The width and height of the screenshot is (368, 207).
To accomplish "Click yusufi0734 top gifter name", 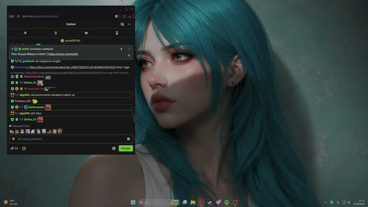I will (72, 41).
